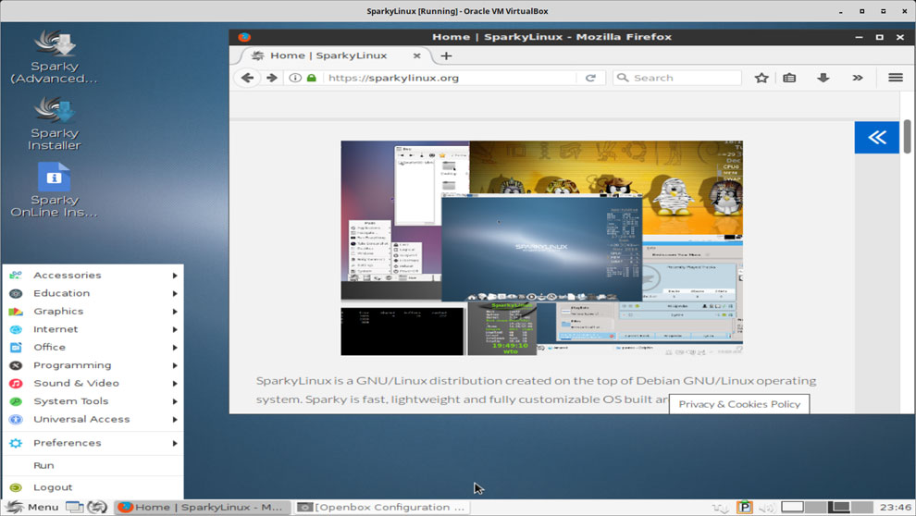Click the Firefox page vertical scrollbar
The height and width of the screenshot is (516, 916).
pos(908,136)
